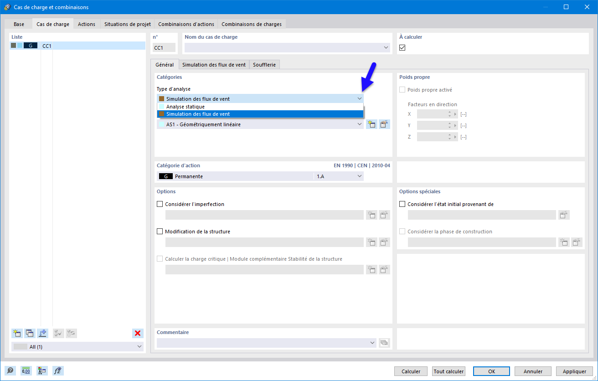The height and width of the screenshot is (381, 598).
Task: Click the grayed select-all checkmarks icon
Action: click(x=58, y=333)
